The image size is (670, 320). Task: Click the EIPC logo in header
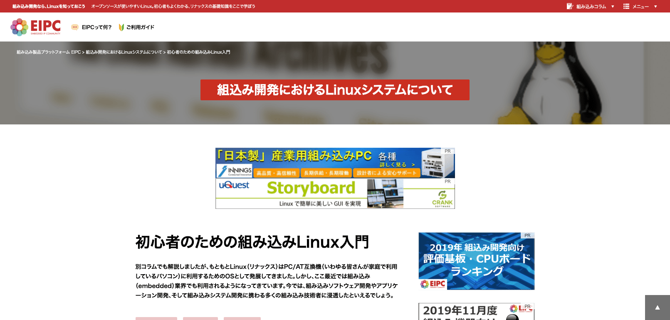tap(36, 27)
